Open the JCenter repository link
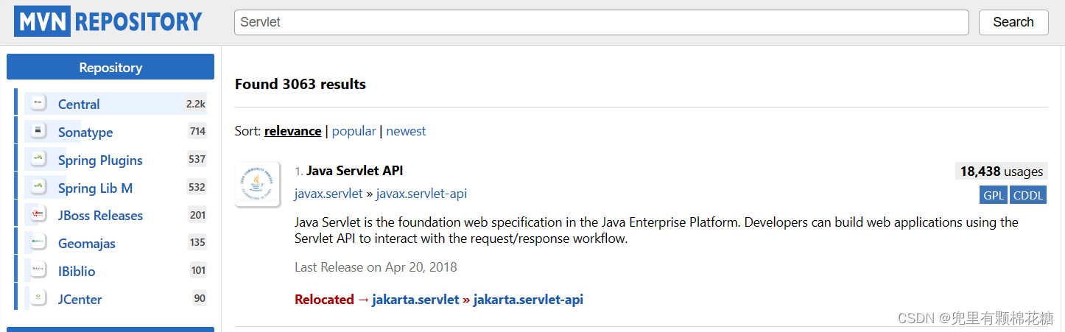The width and height of the screenshot is (1065, 332). point(80,300)
